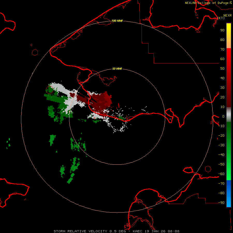Click the small red circle over green echo
Image resolution: width=233 pixels, height=233 pixels.
pyautogui.click(x=49, y=90)
